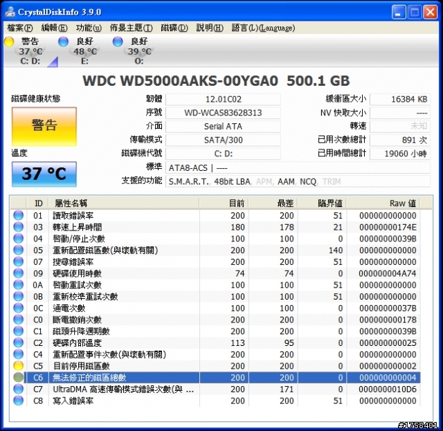Viewport: 443px width, 431px height.
Task: Click the 37 °C temperature box
Action: click(44, 174)
